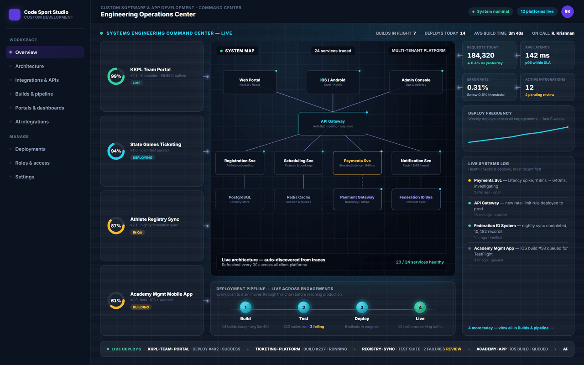Click the DEPLOYING badge on State Games Ticketing
Image resolution: width=584 pixels, height=365 pixels.
pos(142,158)
